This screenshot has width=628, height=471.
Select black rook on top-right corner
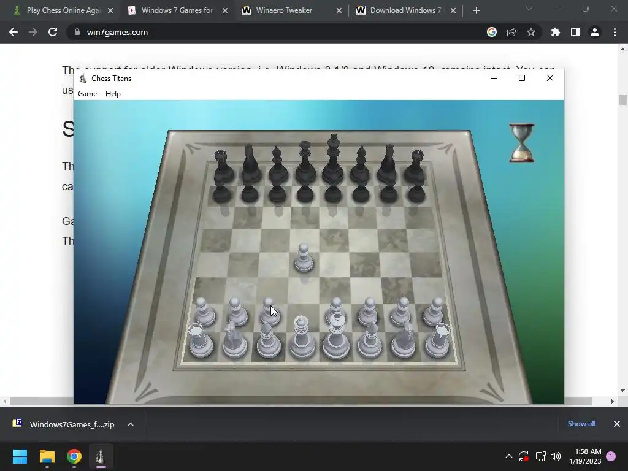tap(415, 167)
